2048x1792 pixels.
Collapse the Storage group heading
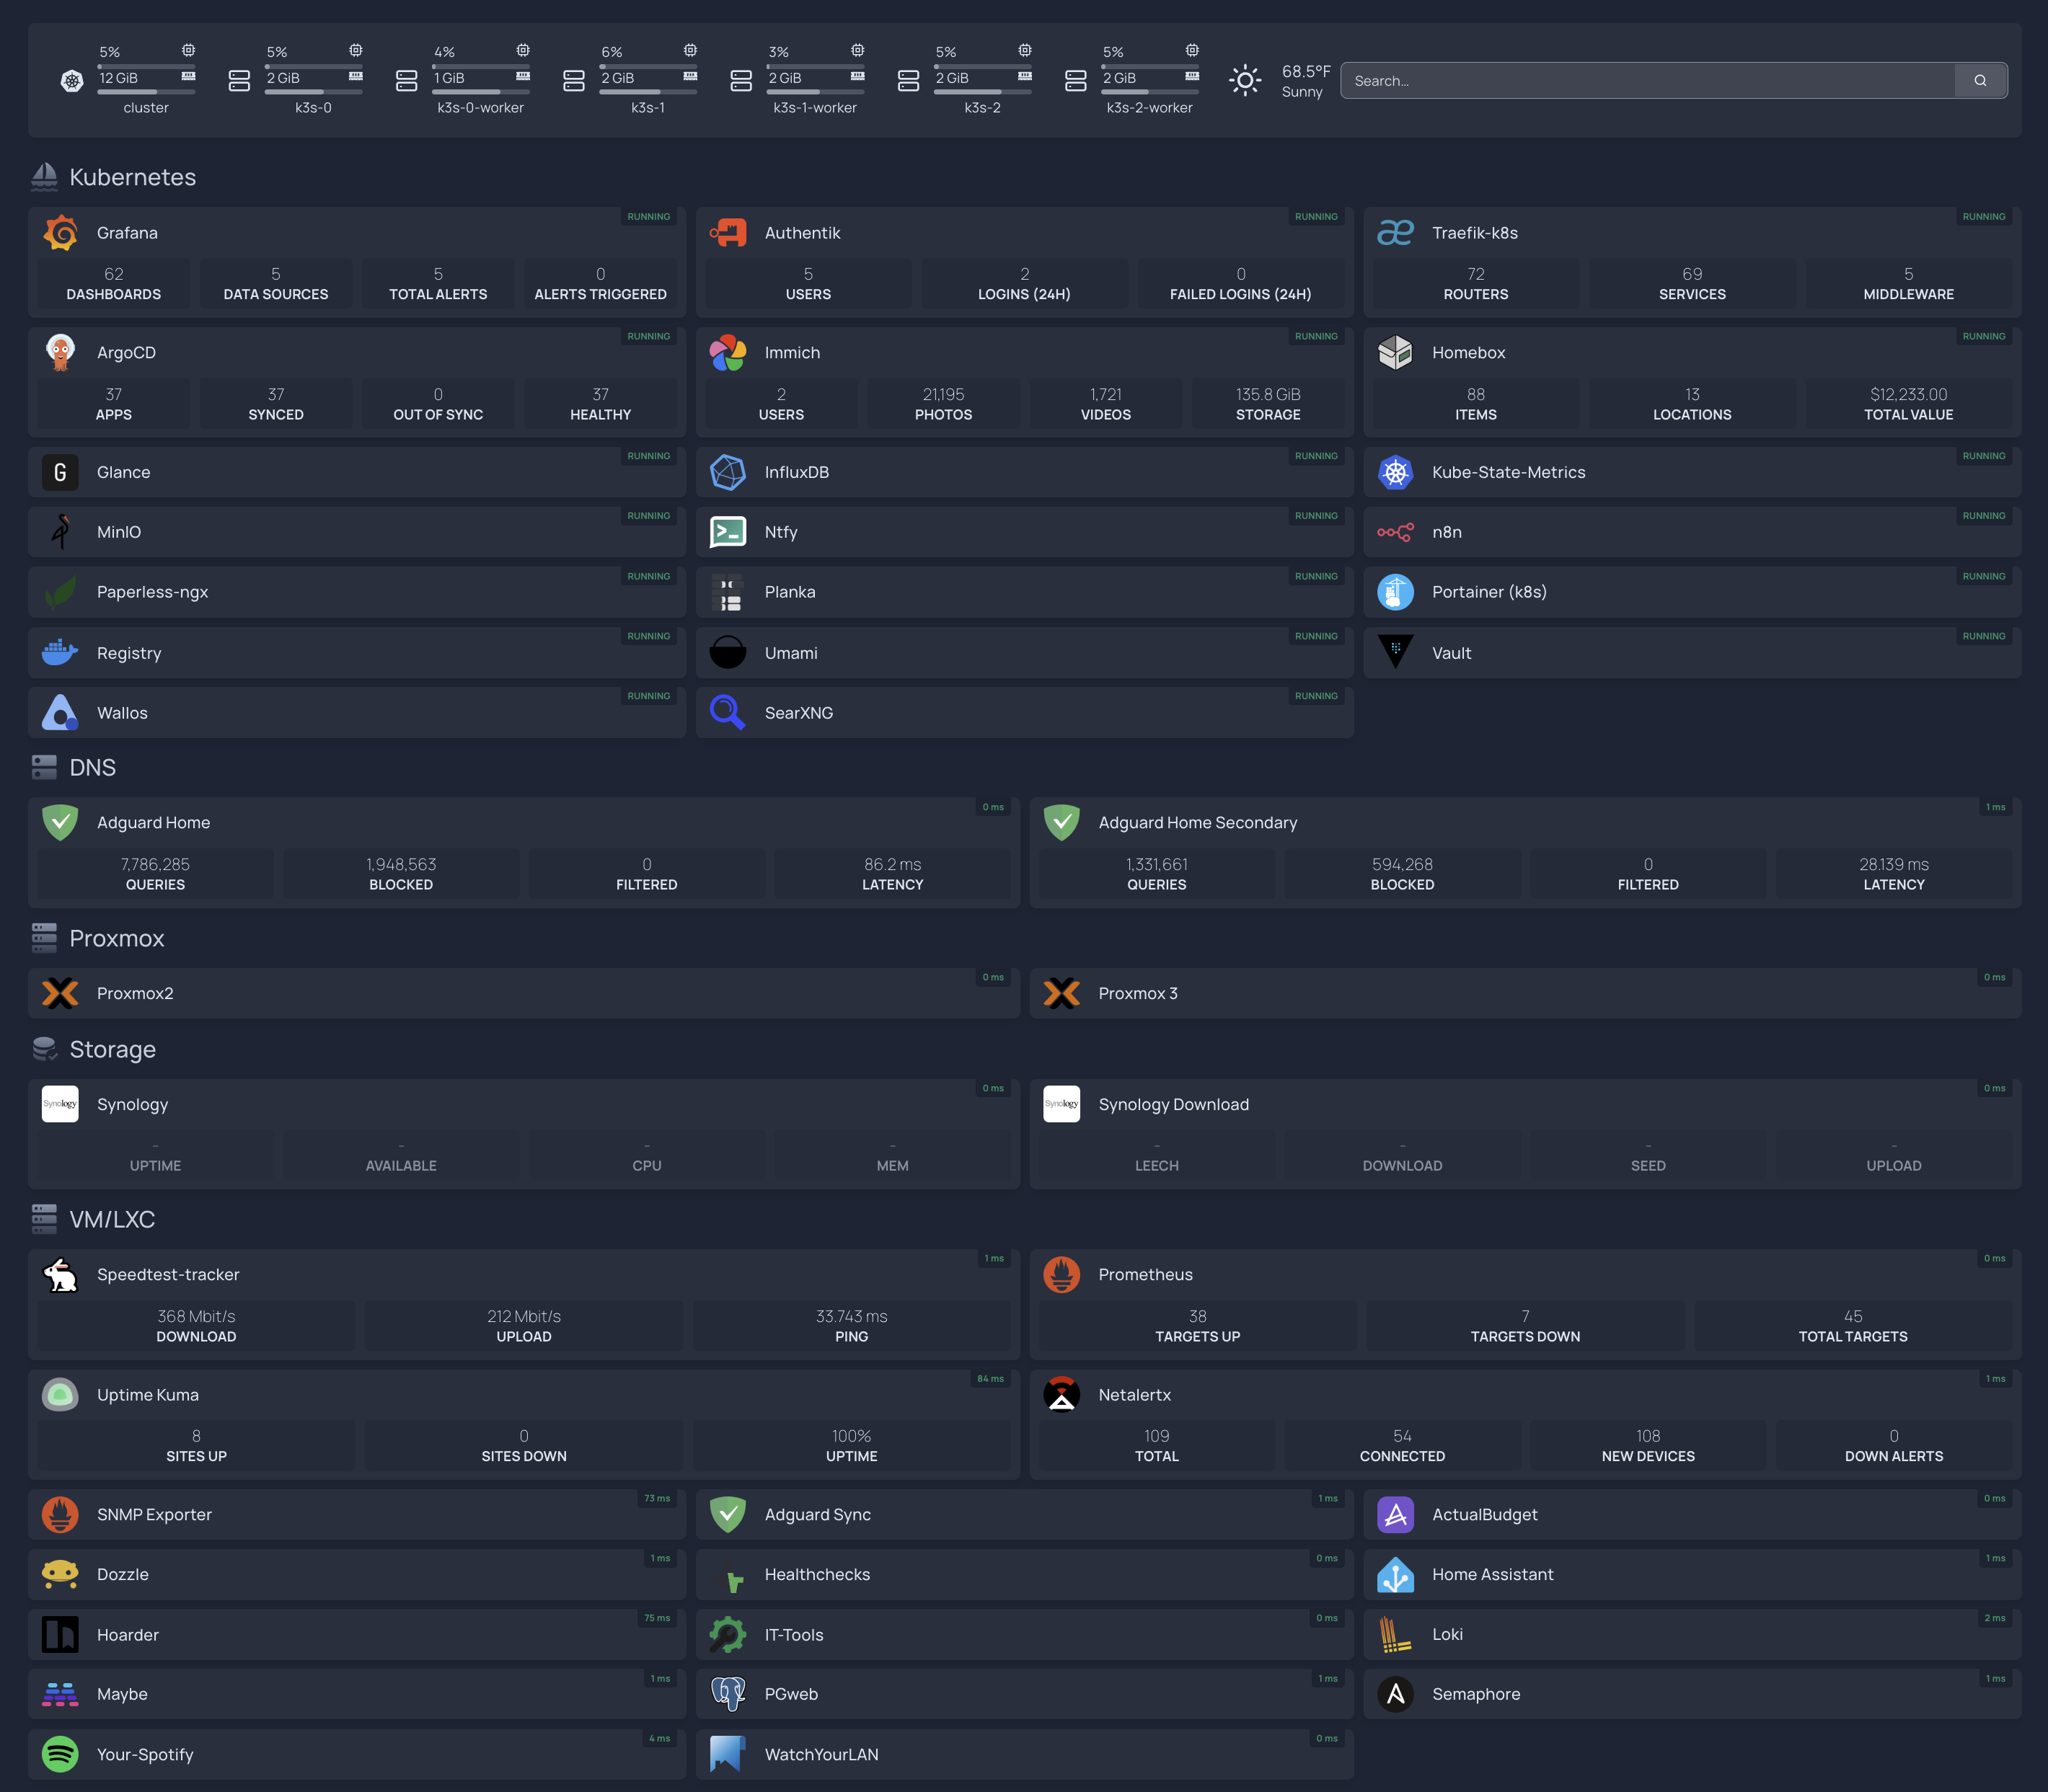point(112,1049)
